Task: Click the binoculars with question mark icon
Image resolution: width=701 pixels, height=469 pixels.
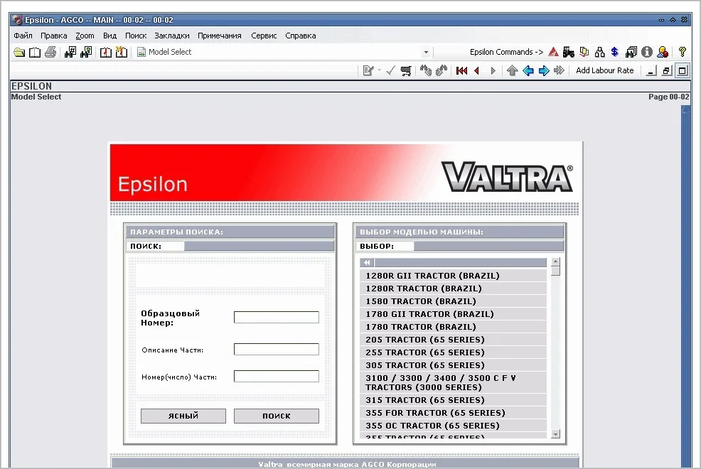Action: point(86,53)
